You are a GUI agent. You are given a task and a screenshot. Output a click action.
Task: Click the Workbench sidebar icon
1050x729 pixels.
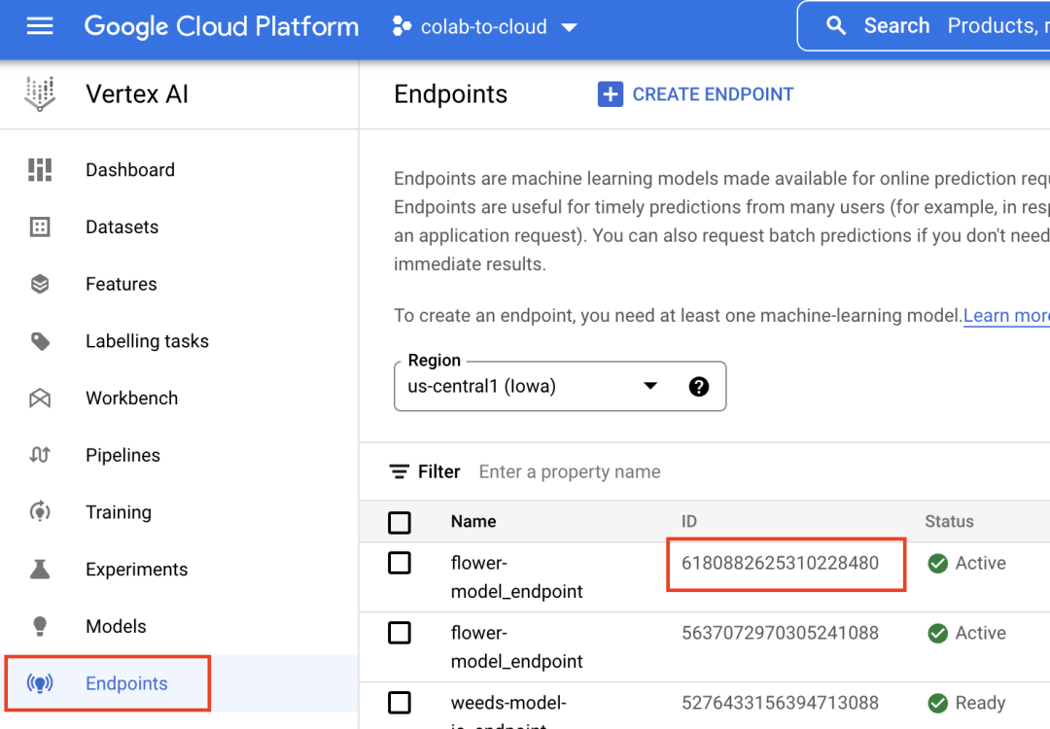pos(40,399)
